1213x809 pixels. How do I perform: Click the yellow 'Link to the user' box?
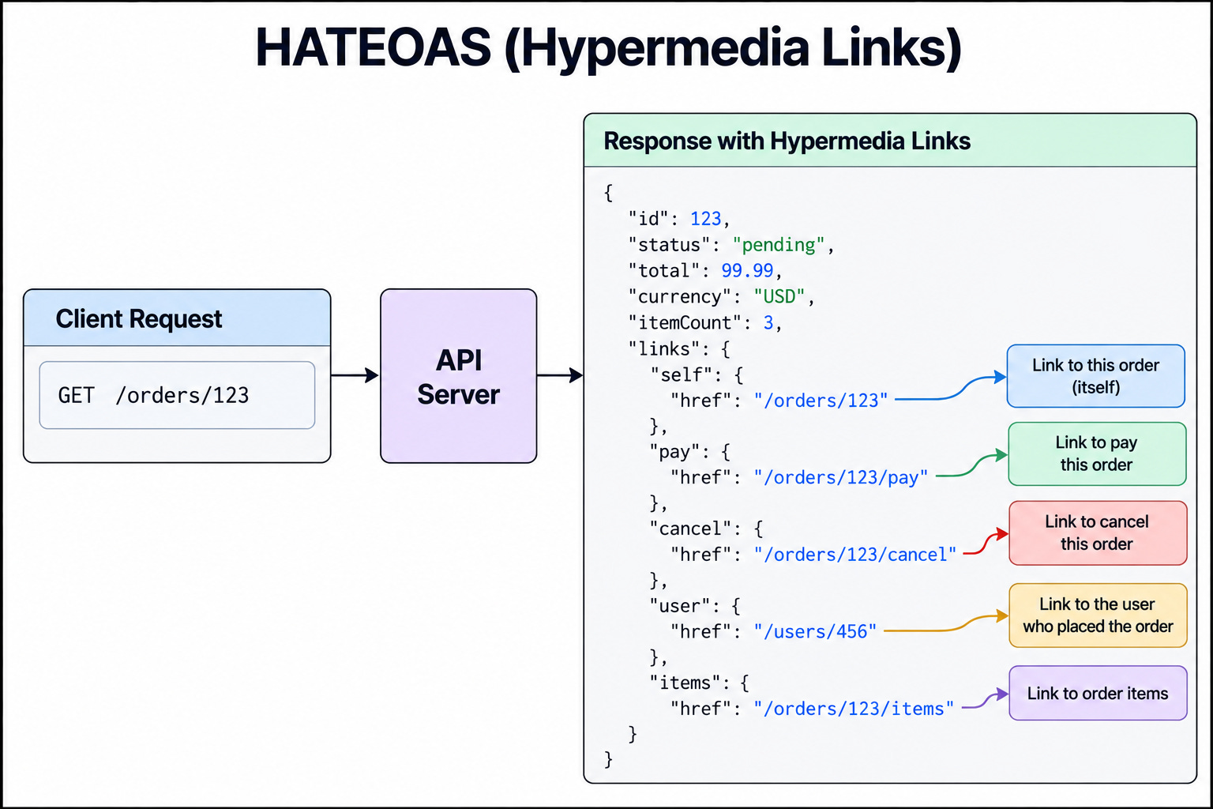click(1098, 615)
